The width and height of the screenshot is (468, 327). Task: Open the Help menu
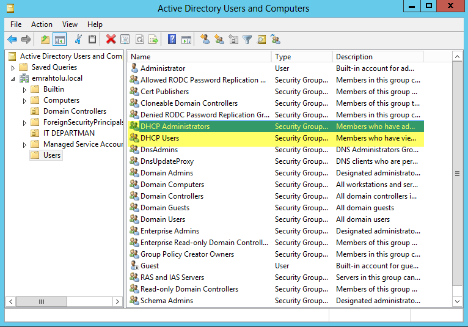pyautogui.click(x=95, y=24)
